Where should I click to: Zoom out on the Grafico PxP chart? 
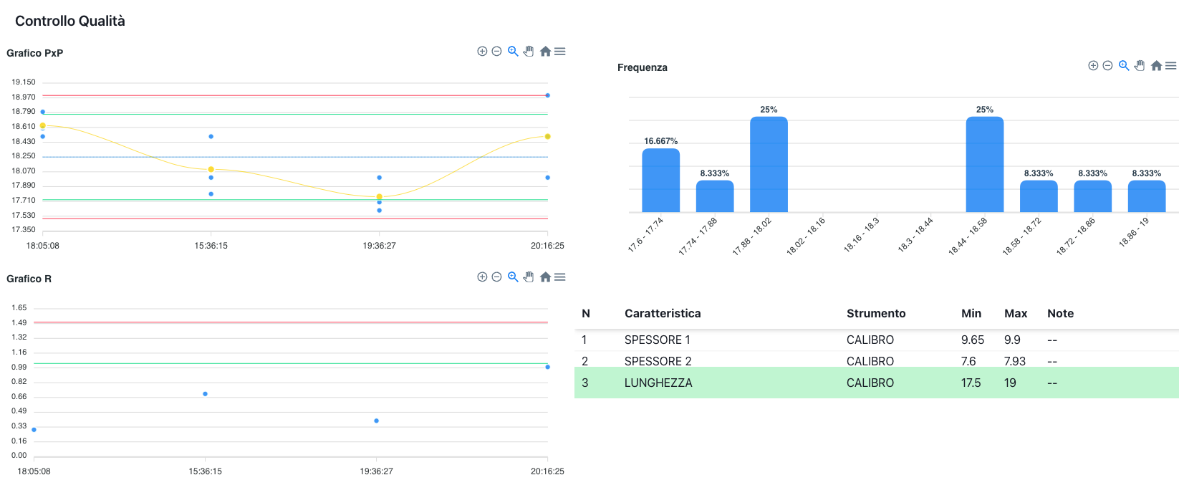[496, 52]
